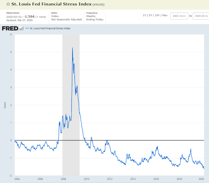Click the favorite star icon beside title
Image resolution: width=209 pixels, height=183 pixels.
pos(8,4)
